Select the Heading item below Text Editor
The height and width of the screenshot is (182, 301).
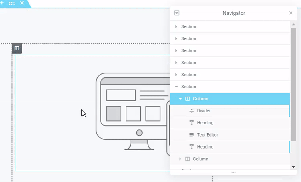(205, 147)
